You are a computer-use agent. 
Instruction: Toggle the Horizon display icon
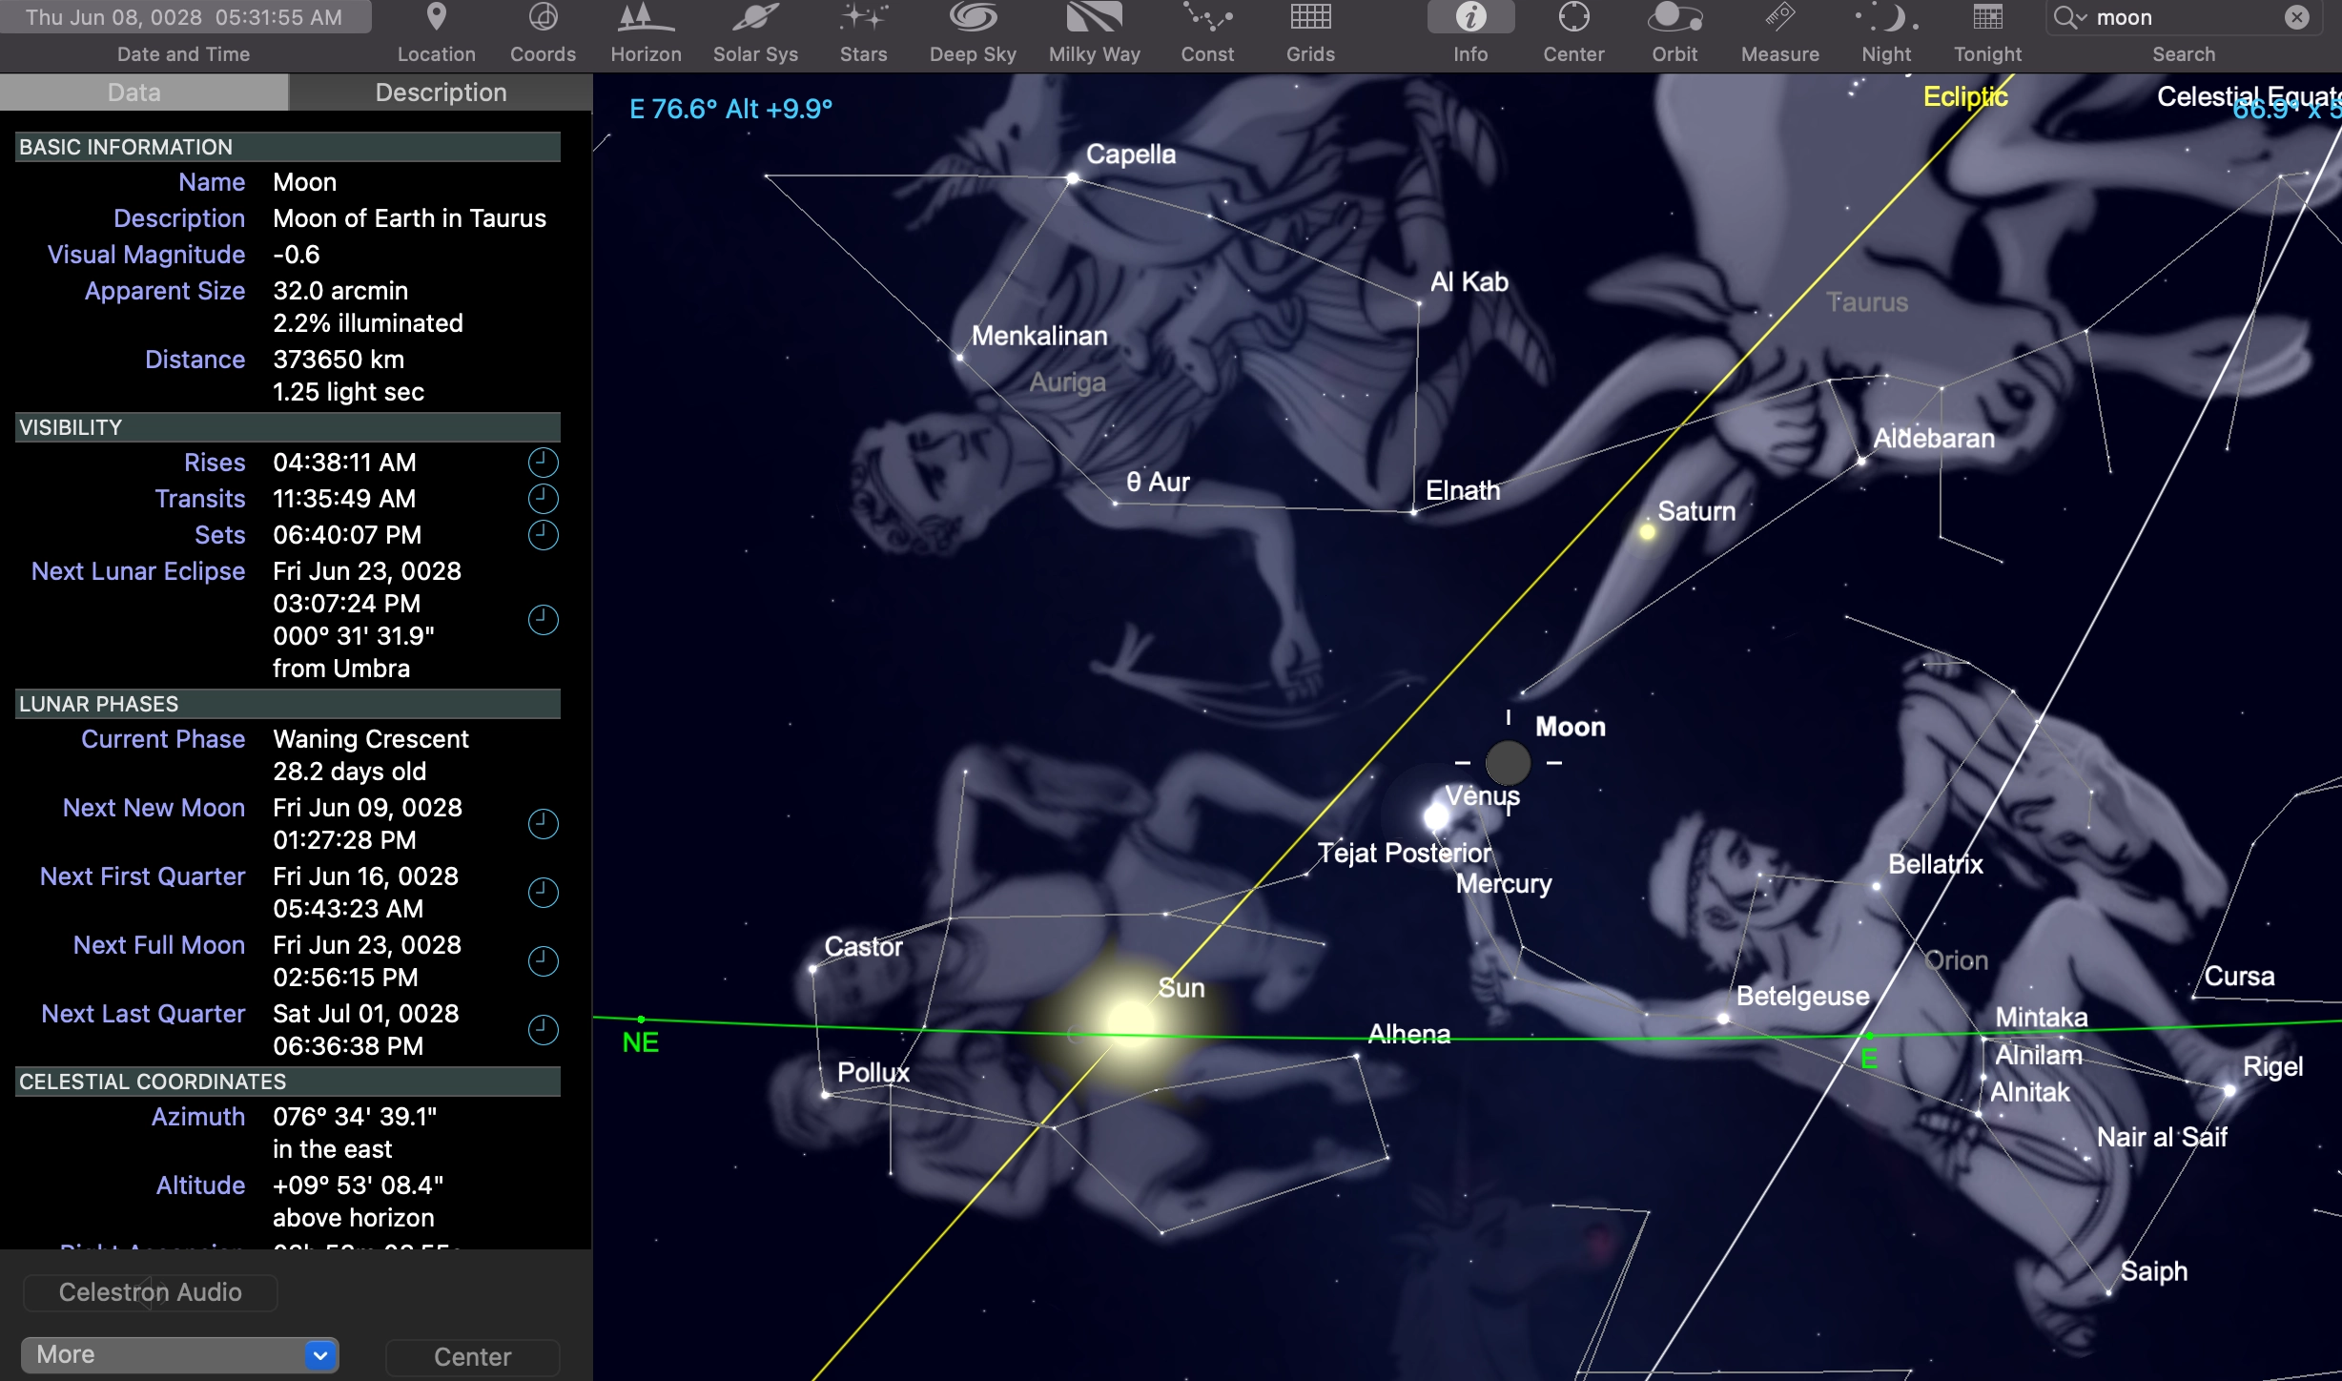646,18
